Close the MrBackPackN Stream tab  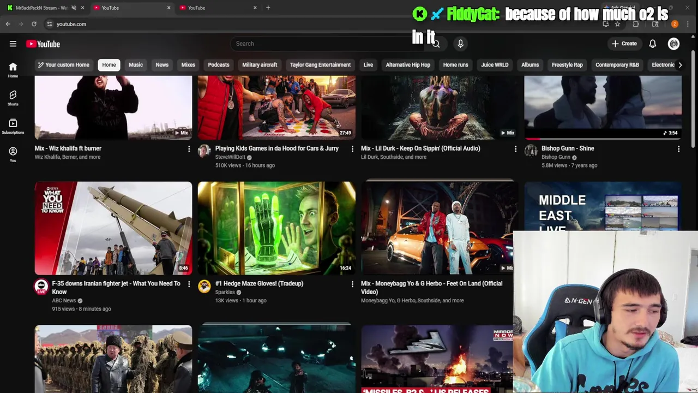tap(82, 8)
